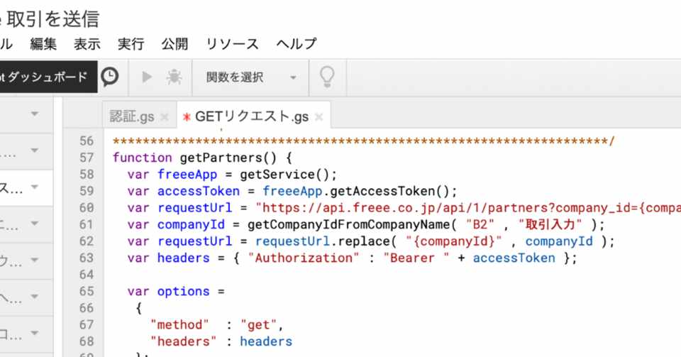Switch to the 認証.gs tab
The image size is (681, 357).
(132, 117)
